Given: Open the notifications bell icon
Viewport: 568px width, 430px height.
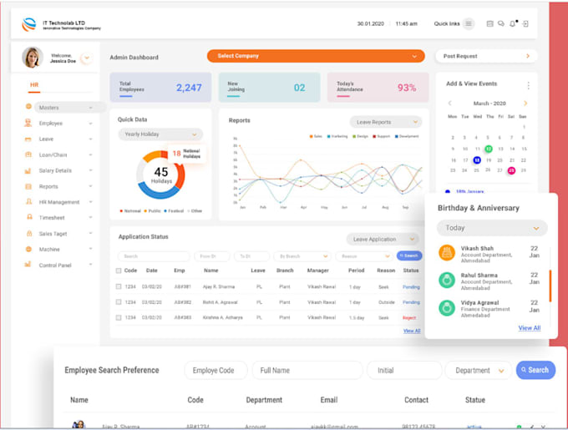Looking at the screenshot, I should tap(512, 24).
